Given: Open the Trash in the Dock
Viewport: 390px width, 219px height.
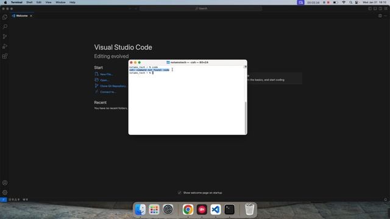Looking at the screenshot, I should click(249, 209).
